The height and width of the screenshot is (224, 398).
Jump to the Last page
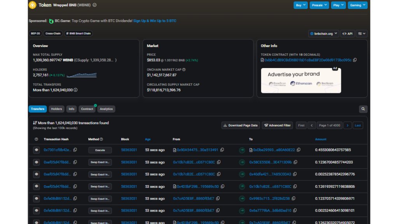(358, 125)
